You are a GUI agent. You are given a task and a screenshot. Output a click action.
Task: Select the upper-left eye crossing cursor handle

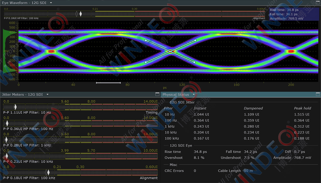[146, 40]
